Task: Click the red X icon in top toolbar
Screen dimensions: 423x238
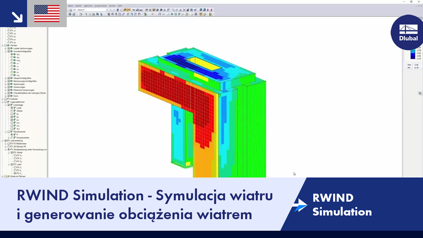Action: (x=184, y=10)
